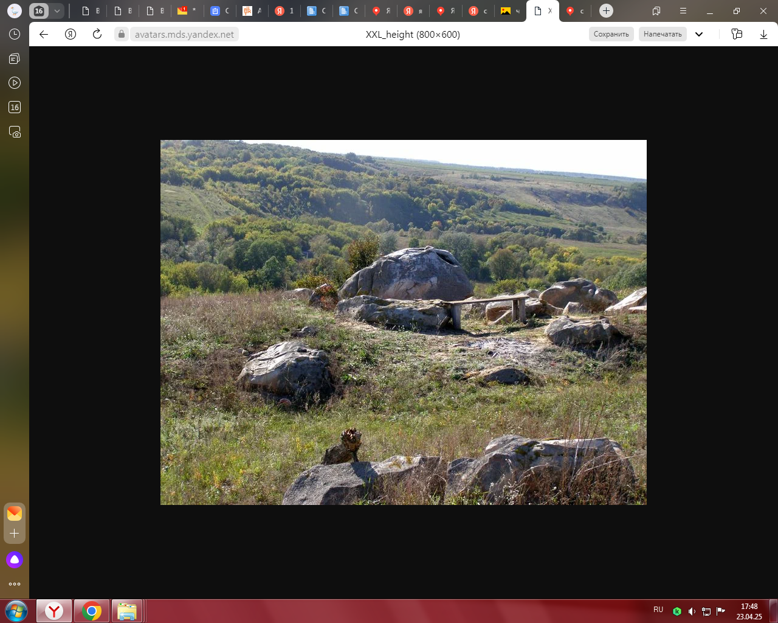Select the active tab with XXL_height image
Image resolution: width=778 pixels, height=623 pixels.
point(543,11)
